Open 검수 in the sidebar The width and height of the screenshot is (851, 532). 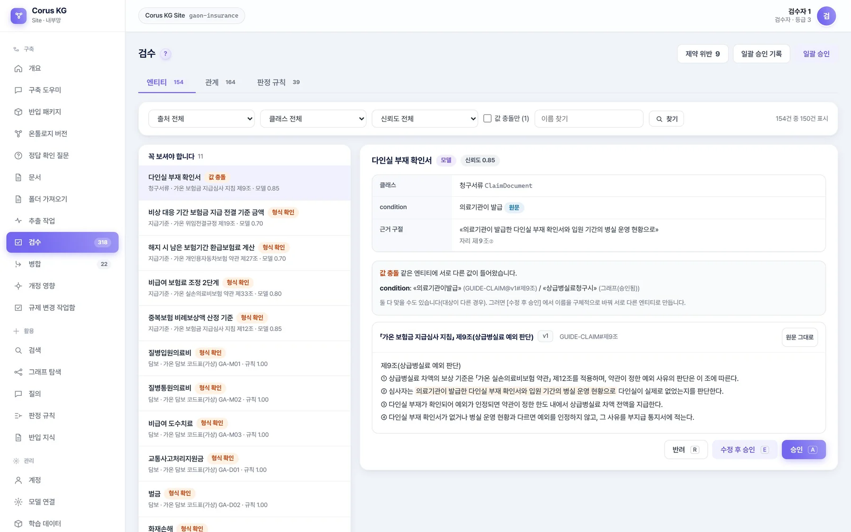pyautogui.click(x=62, y=242)
